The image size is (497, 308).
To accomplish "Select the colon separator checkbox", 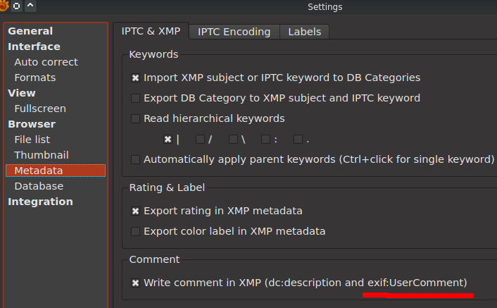I will pos(266,140).
